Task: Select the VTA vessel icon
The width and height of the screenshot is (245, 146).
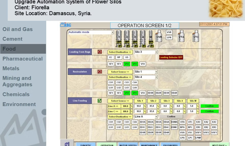Action: tap(181, 36)
